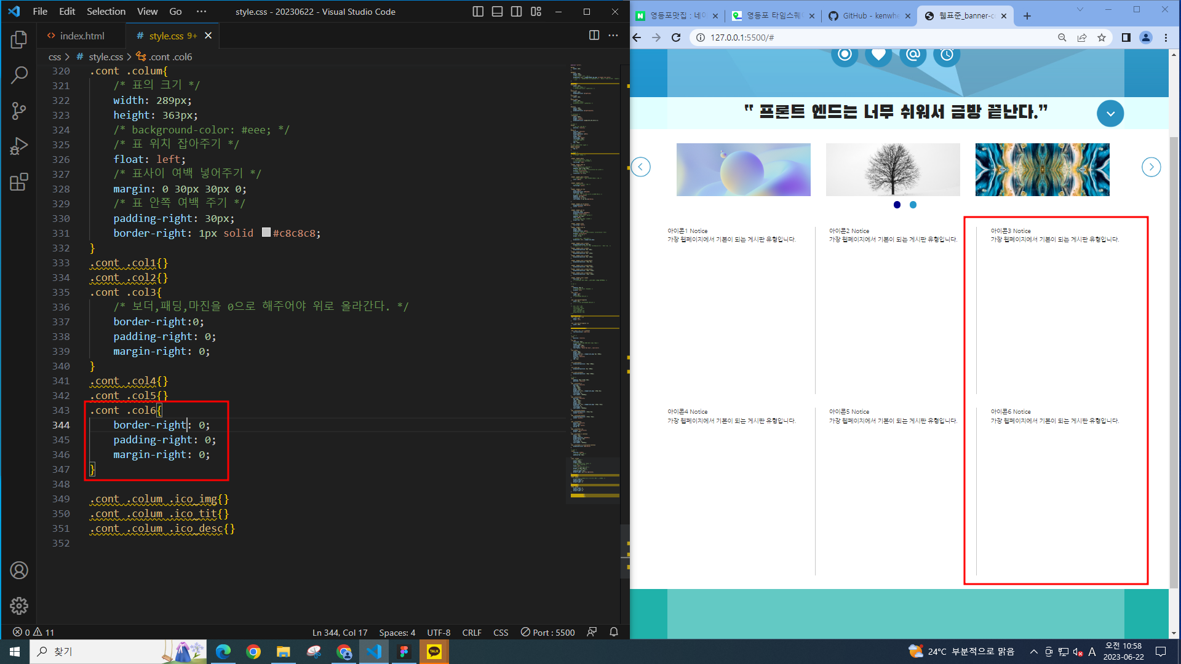Screen dimensions: 1181x664
Task: Click the split editor right icon
Action: click(594, 36)
